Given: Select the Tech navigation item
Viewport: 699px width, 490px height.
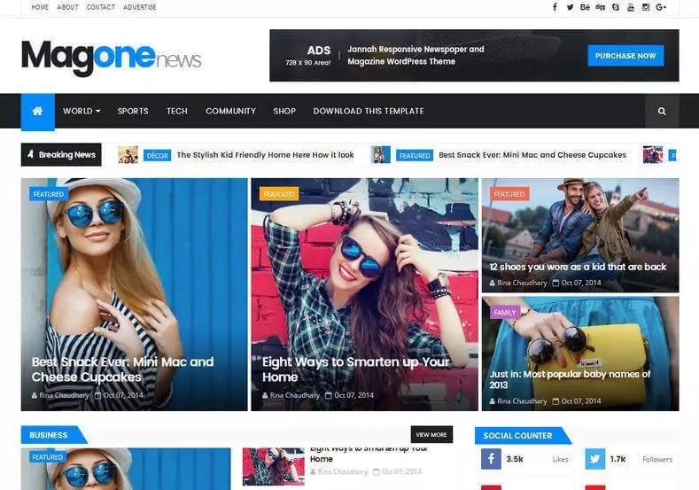Looking at the screenshot, I should point(177,111).
